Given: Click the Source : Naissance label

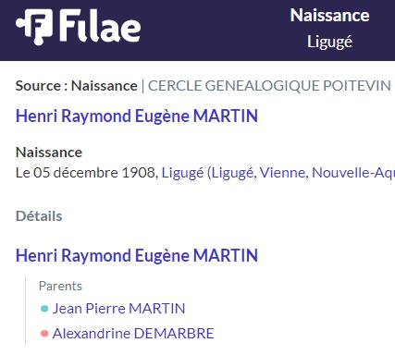Looking at the screenshot, I should click(77, 86).
